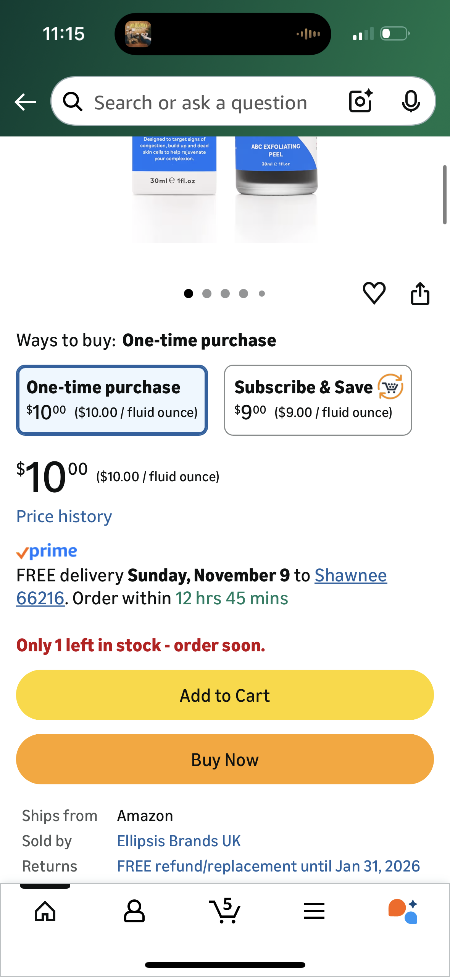Launch the Rufus AI assistant icon
The image size is (450, 977).
tap(403, 911)
